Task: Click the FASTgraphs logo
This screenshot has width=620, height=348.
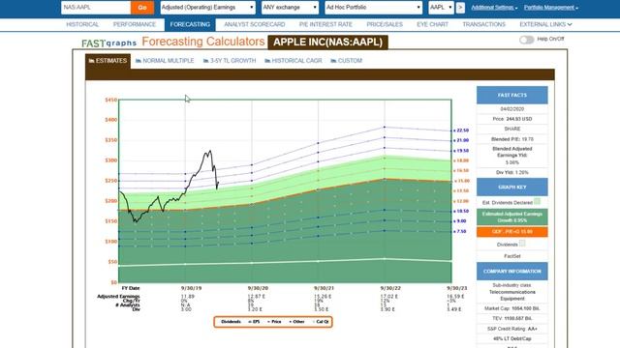Action: pyautogui.click(x=108, y=43)
